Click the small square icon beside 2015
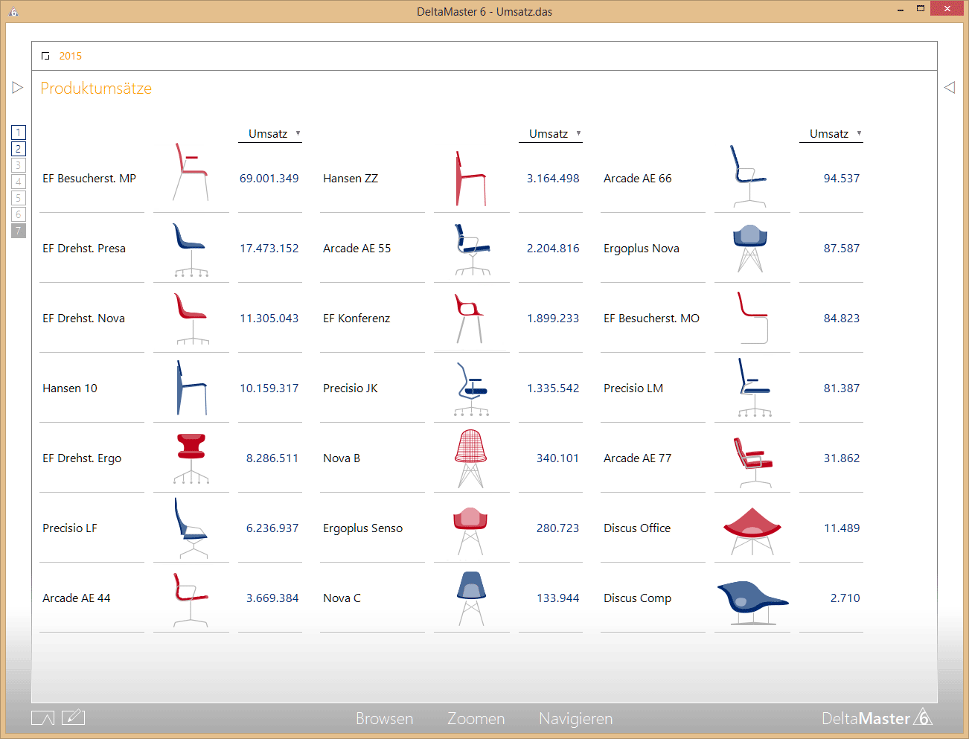Screen dimensions: 969x739 pos(46,57)
